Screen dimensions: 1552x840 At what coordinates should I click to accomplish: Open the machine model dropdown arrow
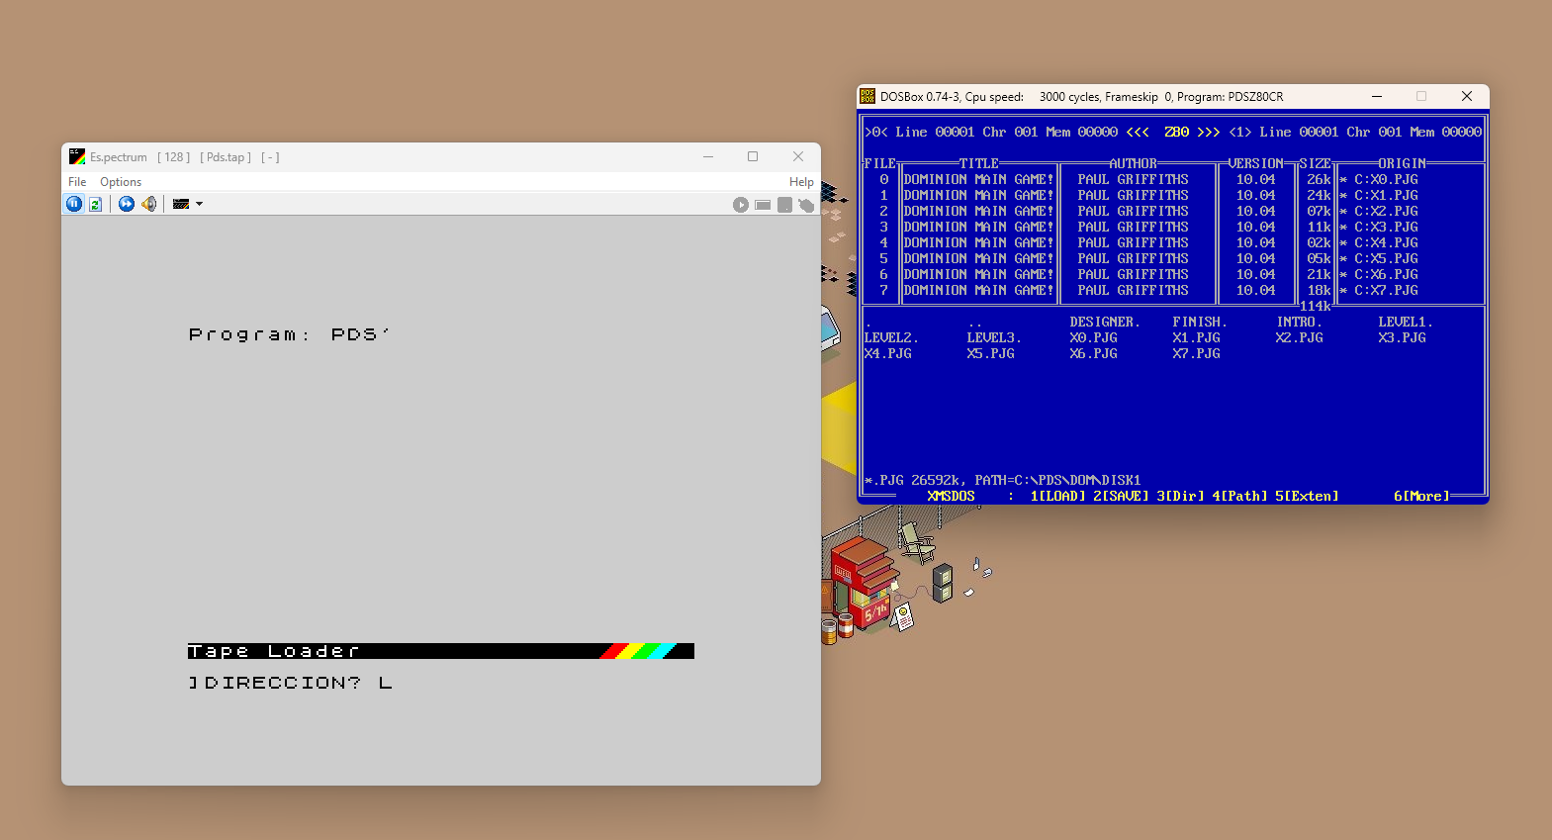(200, 204)
